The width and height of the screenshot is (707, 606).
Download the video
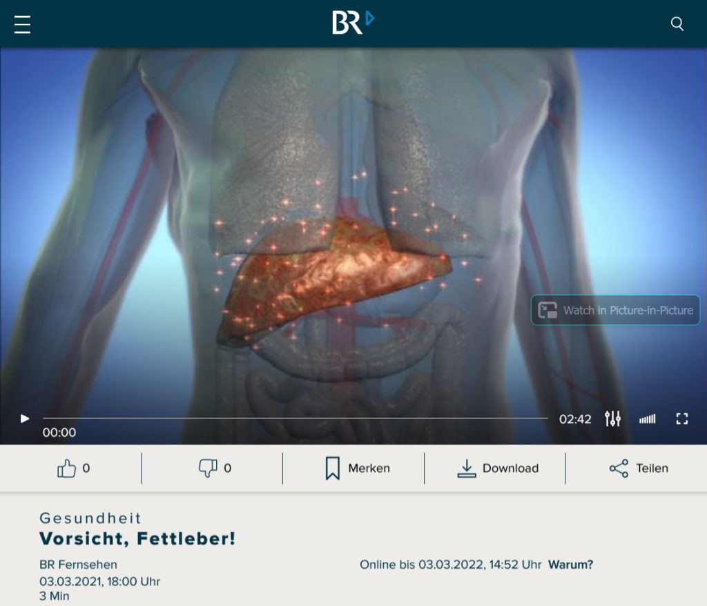pos(498,469)
